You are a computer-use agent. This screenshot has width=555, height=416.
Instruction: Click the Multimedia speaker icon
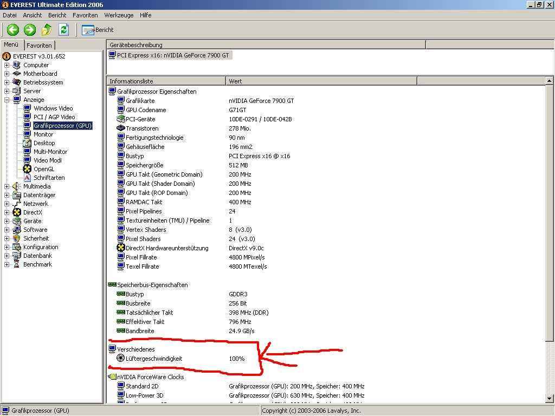[17, 186]
